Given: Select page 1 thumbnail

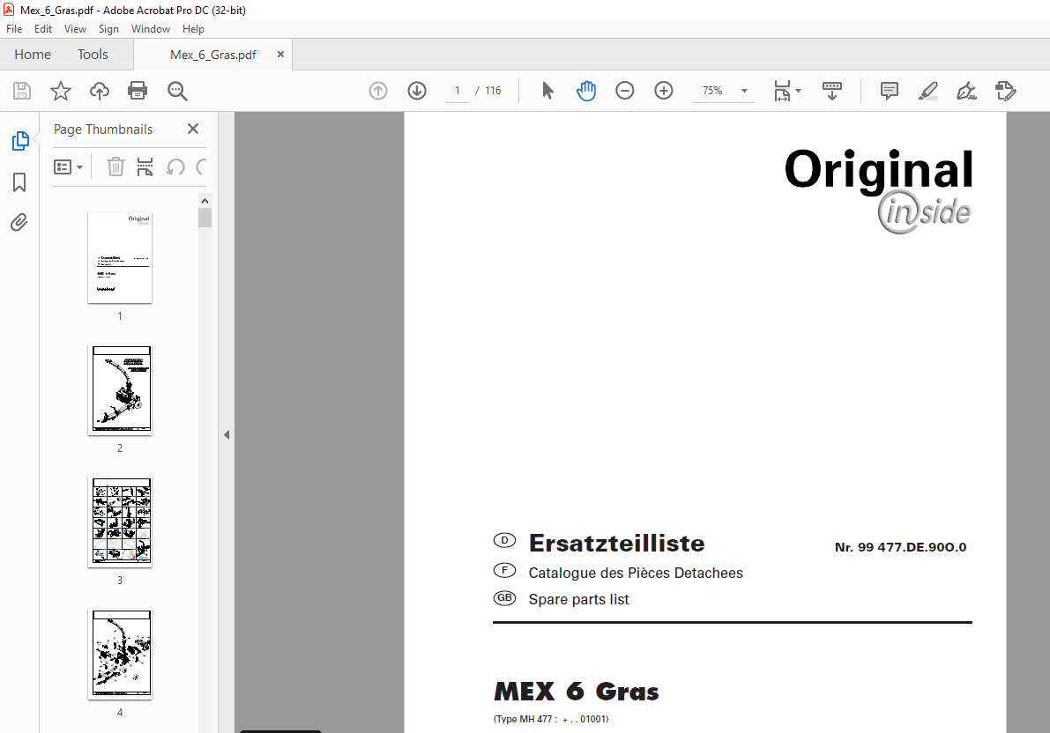Looking at the screenshot, I should [x=120, y=258].
